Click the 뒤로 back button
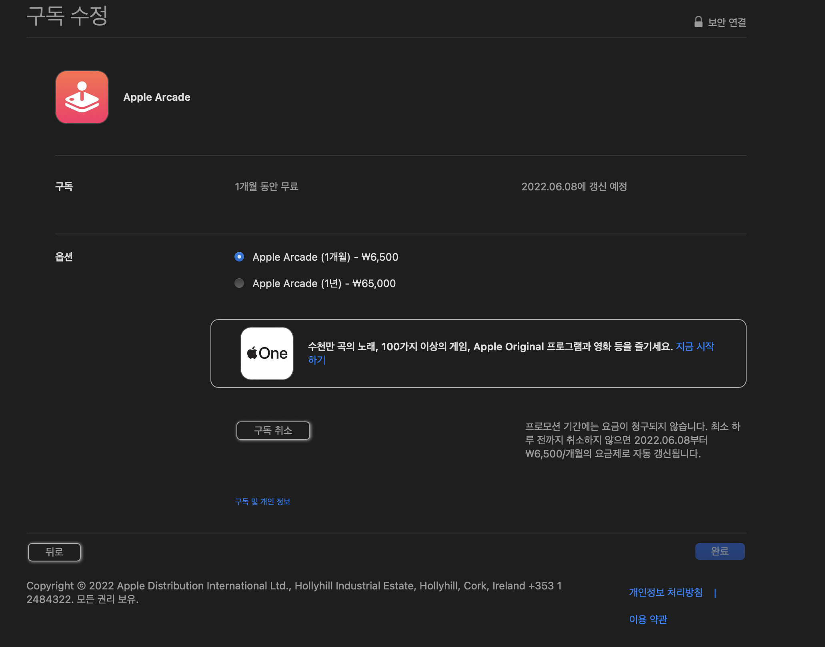The height and width of the screenshot is (647, 825). click(54, 552)
